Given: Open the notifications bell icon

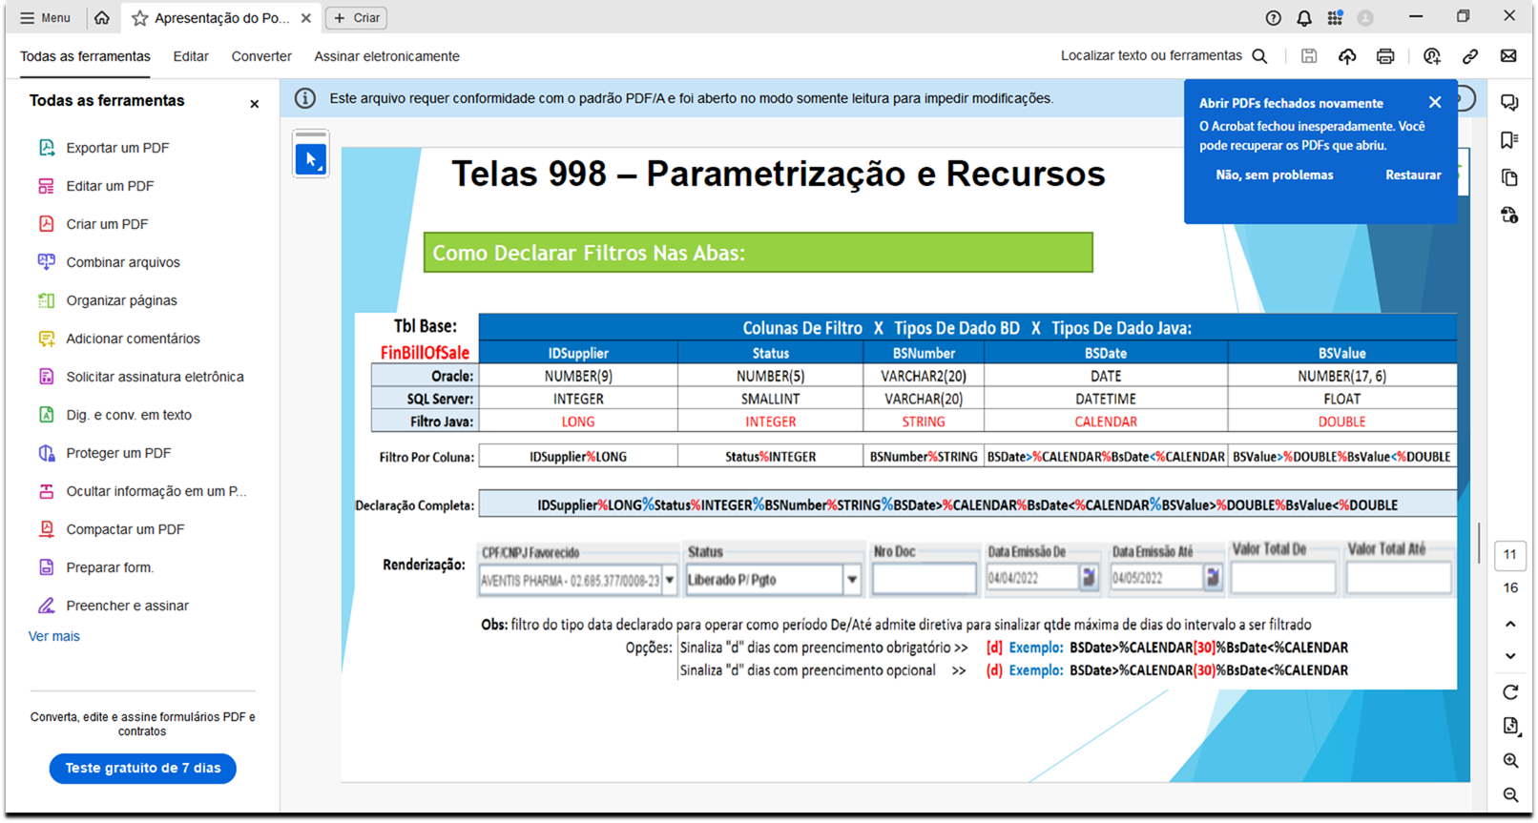Looking at the screenshot, I should point(1303,18).
